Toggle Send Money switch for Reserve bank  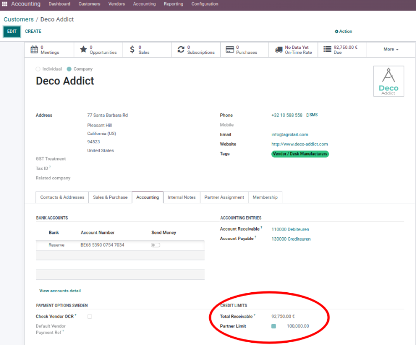click(156, 245)
